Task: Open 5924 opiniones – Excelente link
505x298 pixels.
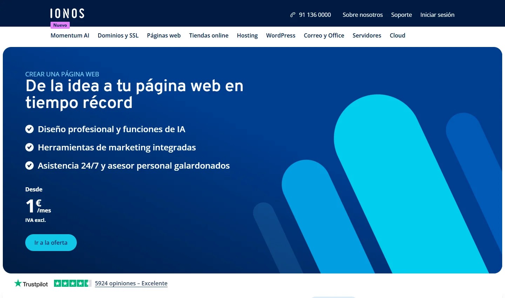Action: tap(131, 283)
